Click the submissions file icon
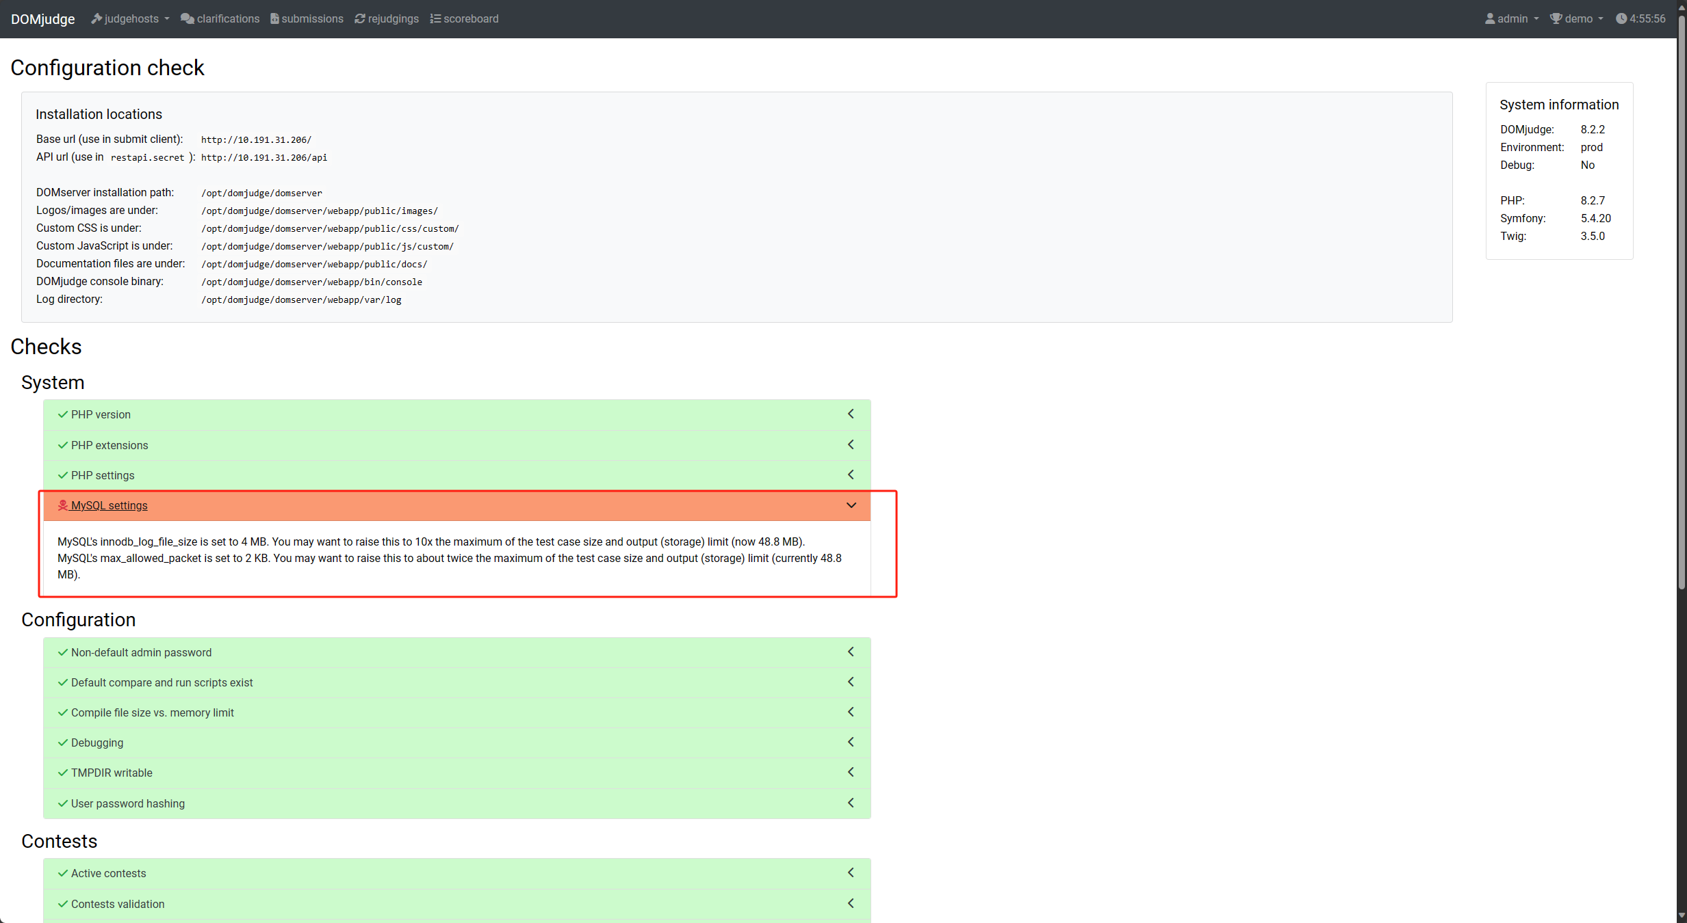This screenshot has width=1687, height=923. tap(274, 18)
